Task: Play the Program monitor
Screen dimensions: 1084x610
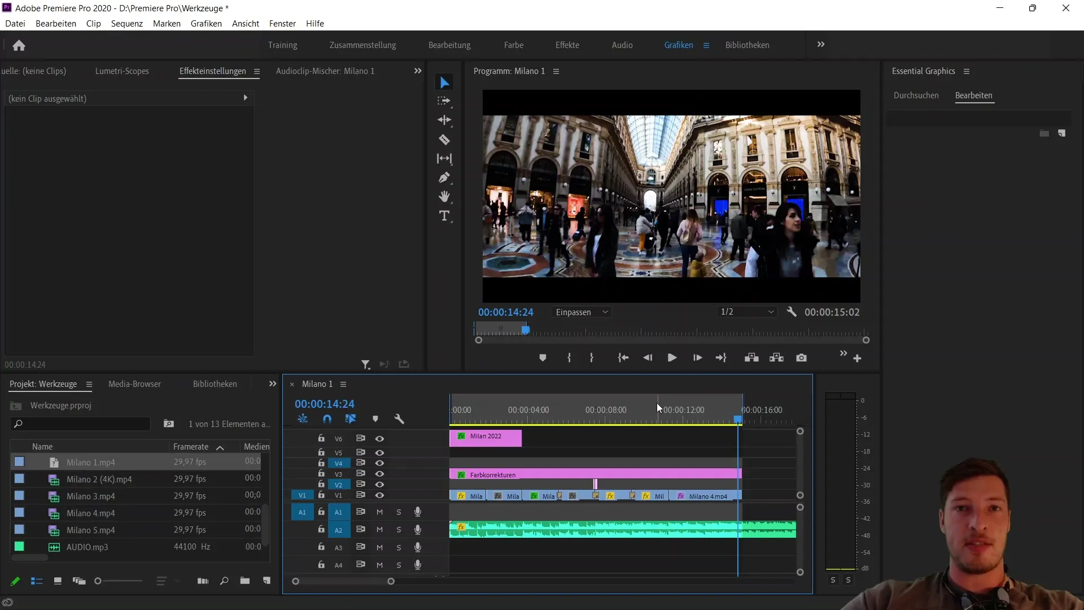Action: coord(672,358)
